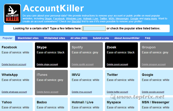Click the WhatsApp card title

click(x=10, y=75)
